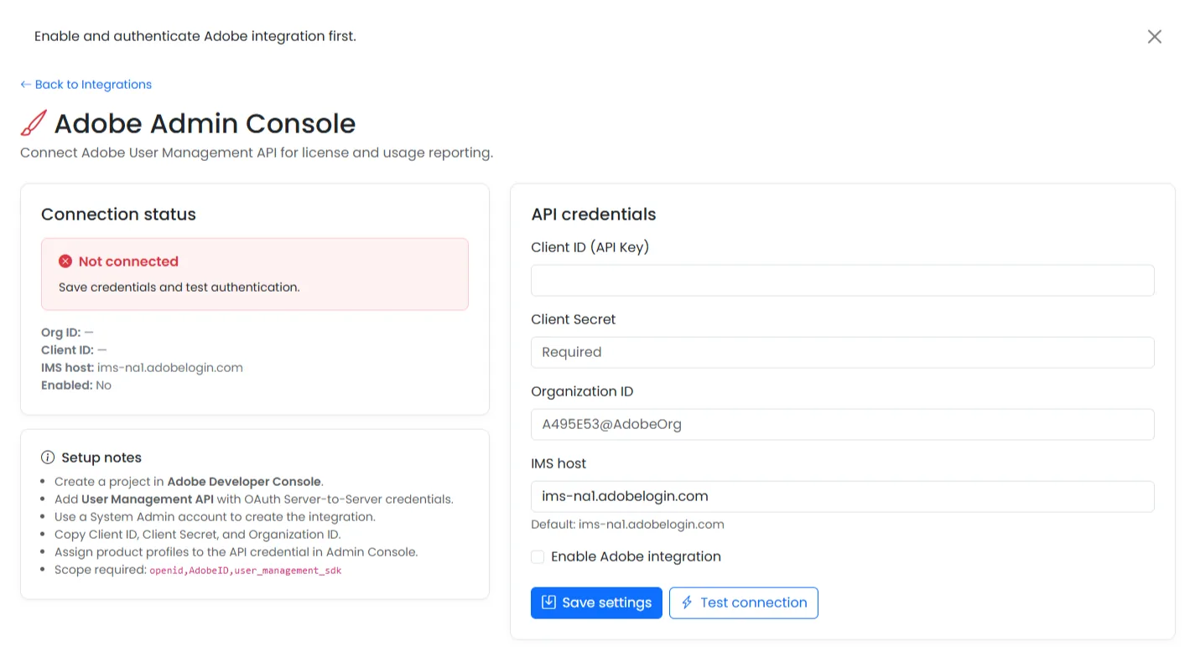Dismiss the notification with the X icon
Image resolution: width=1195 pixels, height=672 pixels.
(1155, 36)
